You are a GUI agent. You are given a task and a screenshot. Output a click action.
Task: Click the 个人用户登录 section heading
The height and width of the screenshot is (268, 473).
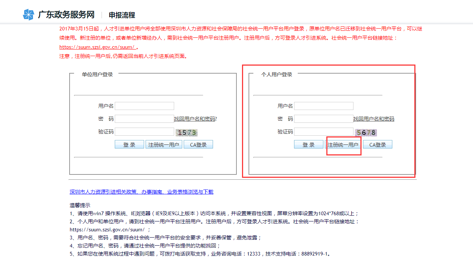(x=276, y=74)
